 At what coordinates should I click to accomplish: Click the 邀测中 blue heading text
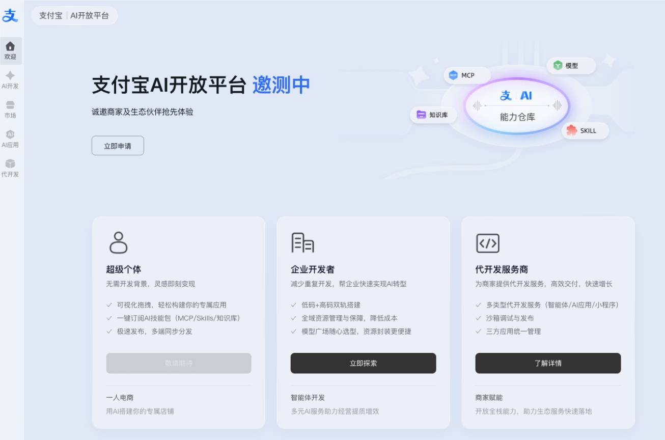click(281, 85)
